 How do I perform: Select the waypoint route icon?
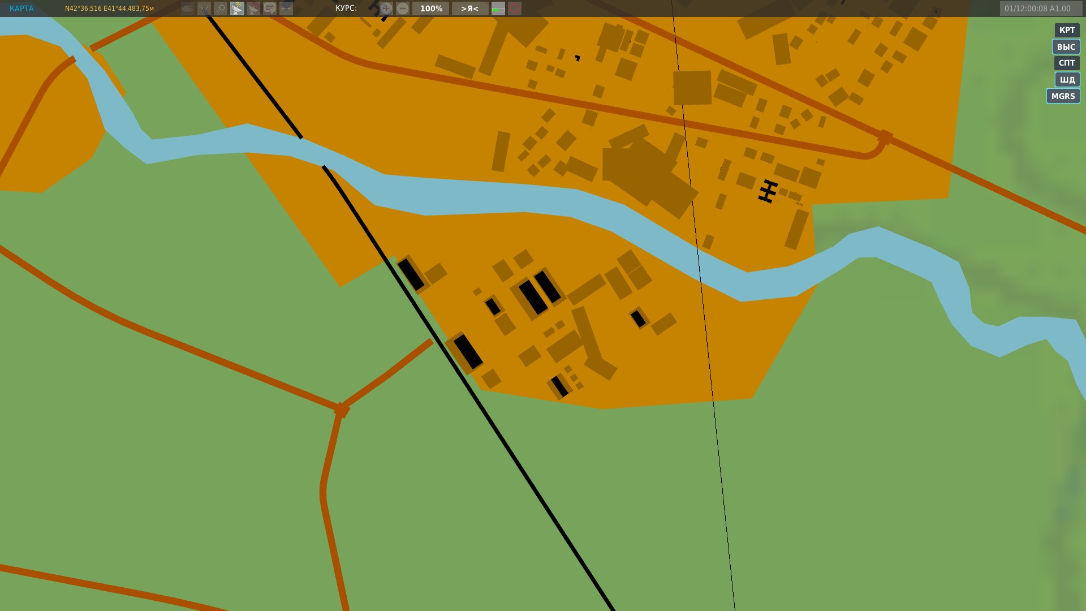coord(204,8)
